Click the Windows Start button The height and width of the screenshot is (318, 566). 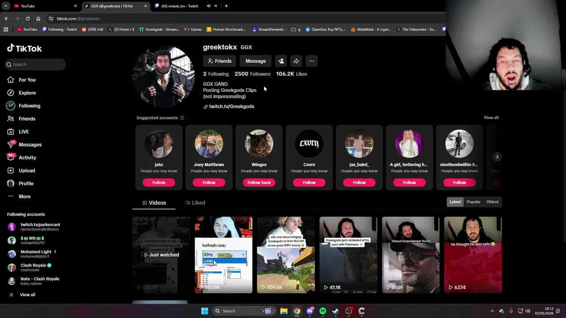[x=204, y=311]
